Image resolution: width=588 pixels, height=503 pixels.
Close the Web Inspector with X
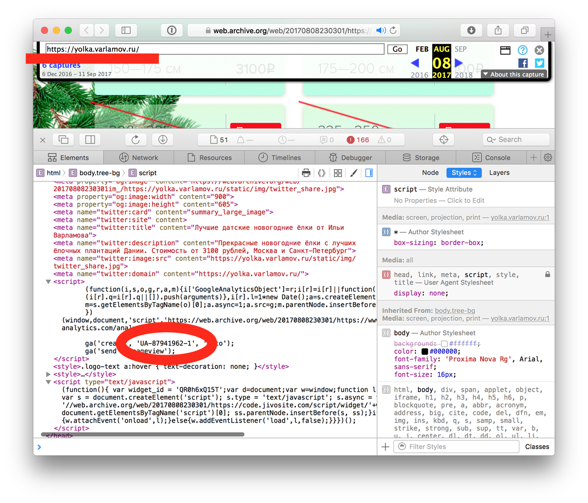(43, 140)
